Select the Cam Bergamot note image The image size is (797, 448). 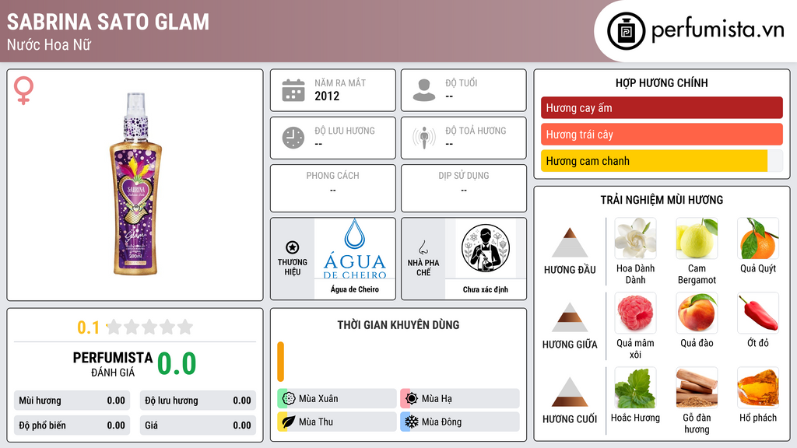click(697, 239)
